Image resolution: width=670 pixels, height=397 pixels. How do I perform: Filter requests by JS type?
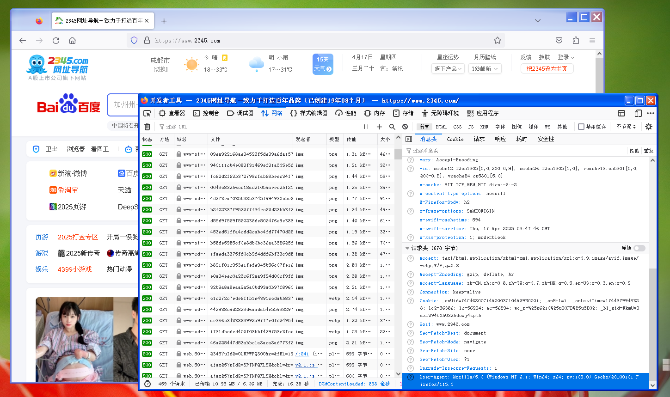tap(471, 127)
